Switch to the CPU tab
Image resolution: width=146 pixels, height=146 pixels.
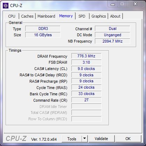[x=12, y=16]
